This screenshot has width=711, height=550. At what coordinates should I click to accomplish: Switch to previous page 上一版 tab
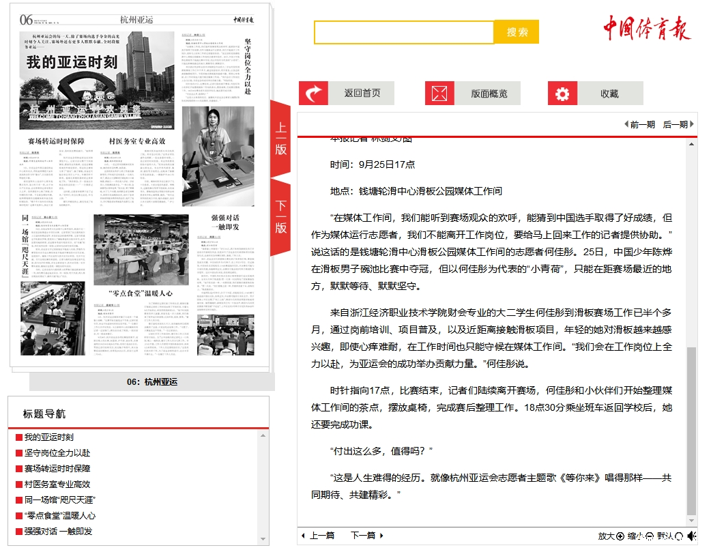coord(281,139)
